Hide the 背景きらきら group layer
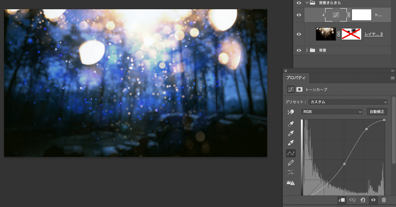Image resolution: width=396 pixels, height=207 pixels. tap(299, 3)
